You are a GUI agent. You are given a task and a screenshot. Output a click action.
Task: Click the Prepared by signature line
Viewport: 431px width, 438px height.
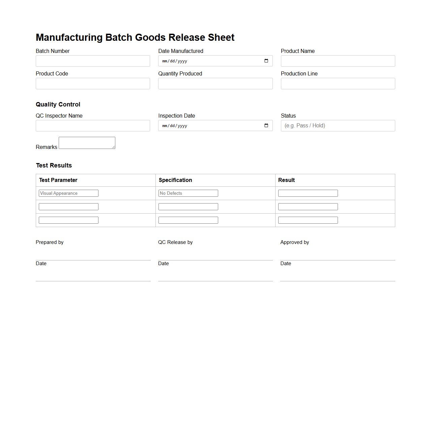click(93, 259)
